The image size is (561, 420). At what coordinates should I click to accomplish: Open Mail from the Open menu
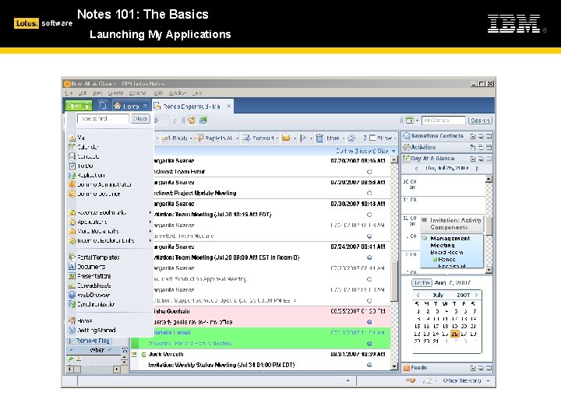pos(81,138)
